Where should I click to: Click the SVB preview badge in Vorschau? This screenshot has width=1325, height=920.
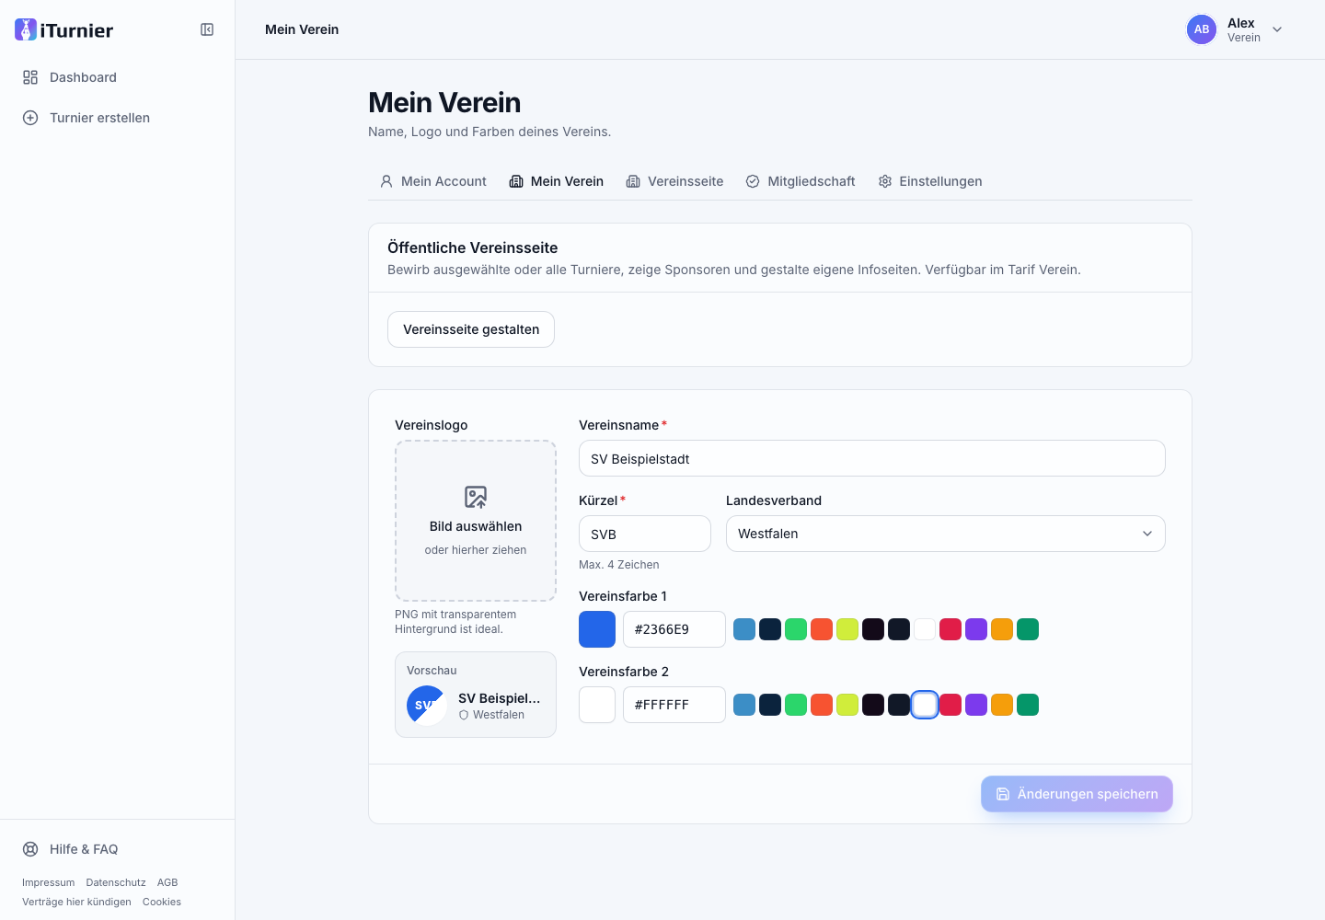pos(427,706)
